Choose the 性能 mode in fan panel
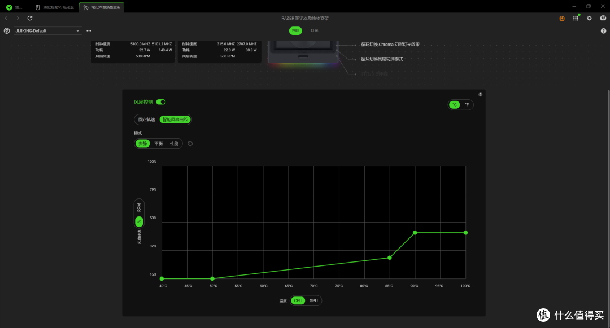 coord(174,144)
